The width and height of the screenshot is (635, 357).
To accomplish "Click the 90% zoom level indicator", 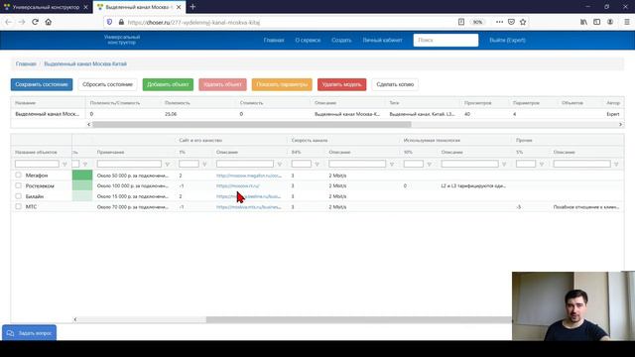I will click(478, 22).
